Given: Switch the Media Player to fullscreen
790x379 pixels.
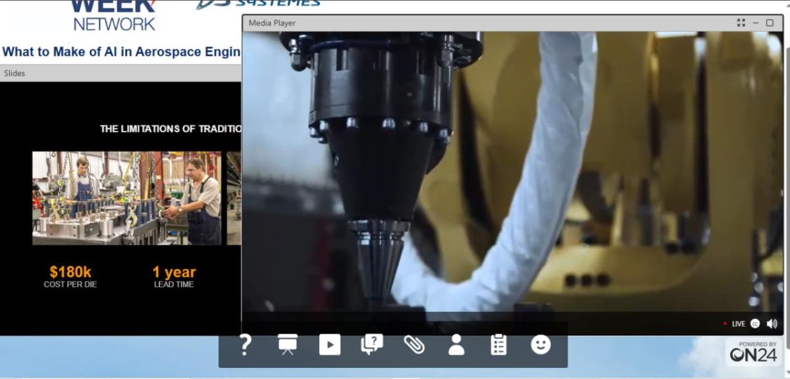Looking at the screenshot, I should point(741,23).
